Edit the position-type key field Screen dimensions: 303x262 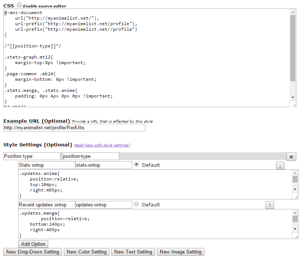click(x=91, y=156)
